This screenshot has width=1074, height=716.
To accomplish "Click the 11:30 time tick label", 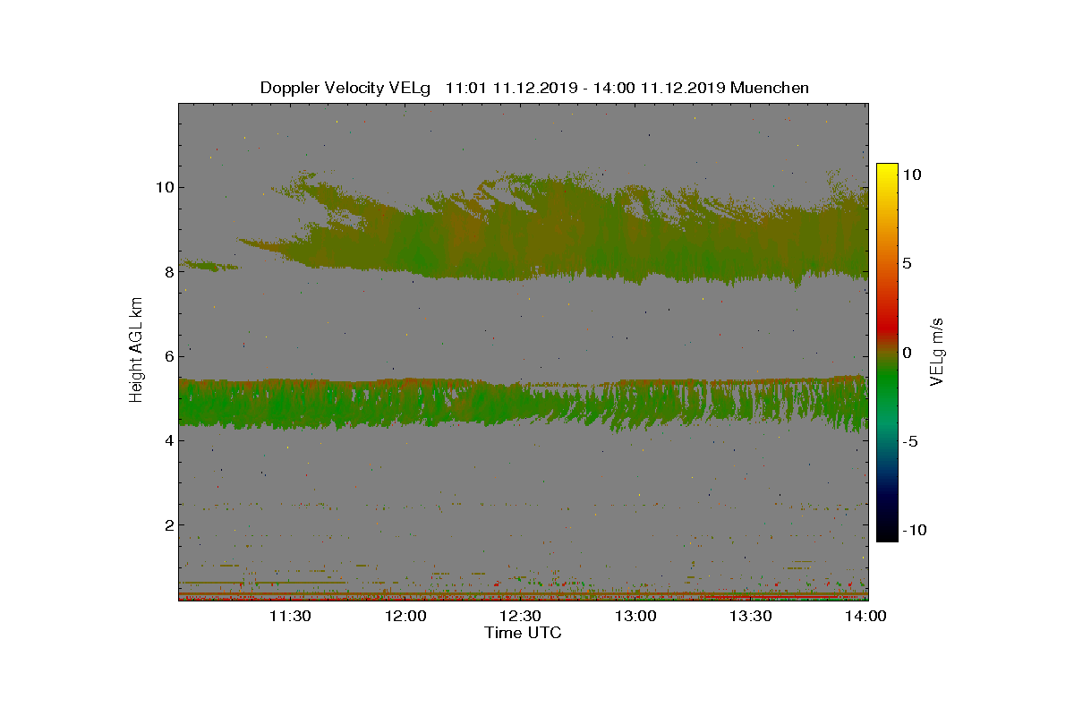I will click(x=290, y=616).
